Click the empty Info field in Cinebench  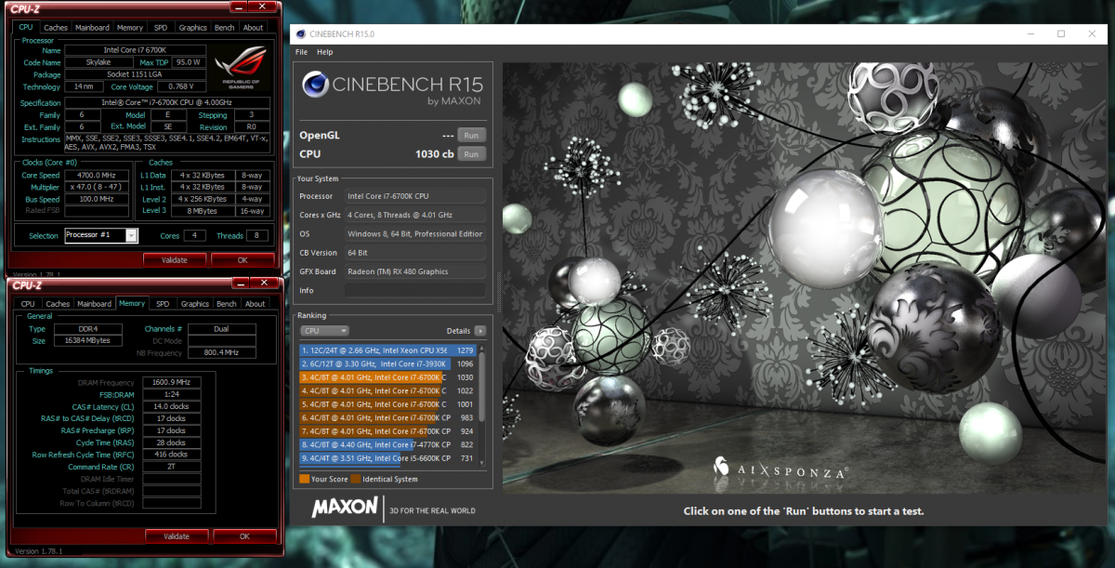pyautogui.click(x=414, y=290)
